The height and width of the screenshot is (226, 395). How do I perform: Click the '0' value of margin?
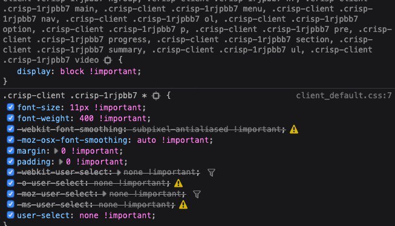click(64, 151)
